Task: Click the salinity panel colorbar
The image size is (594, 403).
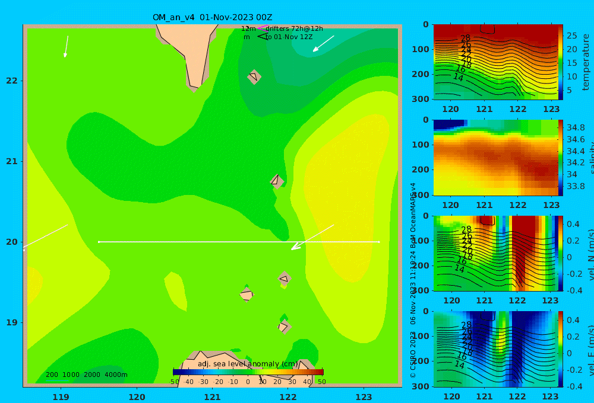Action: pos(560,158)
